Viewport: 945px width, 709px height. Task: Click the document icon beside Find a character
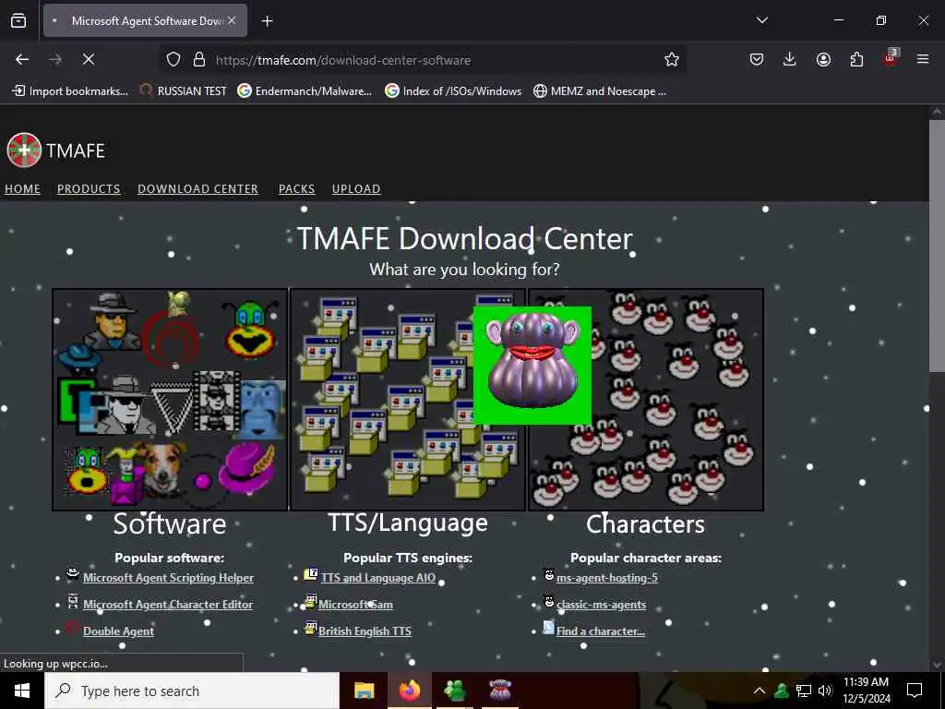[x=548, y=627]
